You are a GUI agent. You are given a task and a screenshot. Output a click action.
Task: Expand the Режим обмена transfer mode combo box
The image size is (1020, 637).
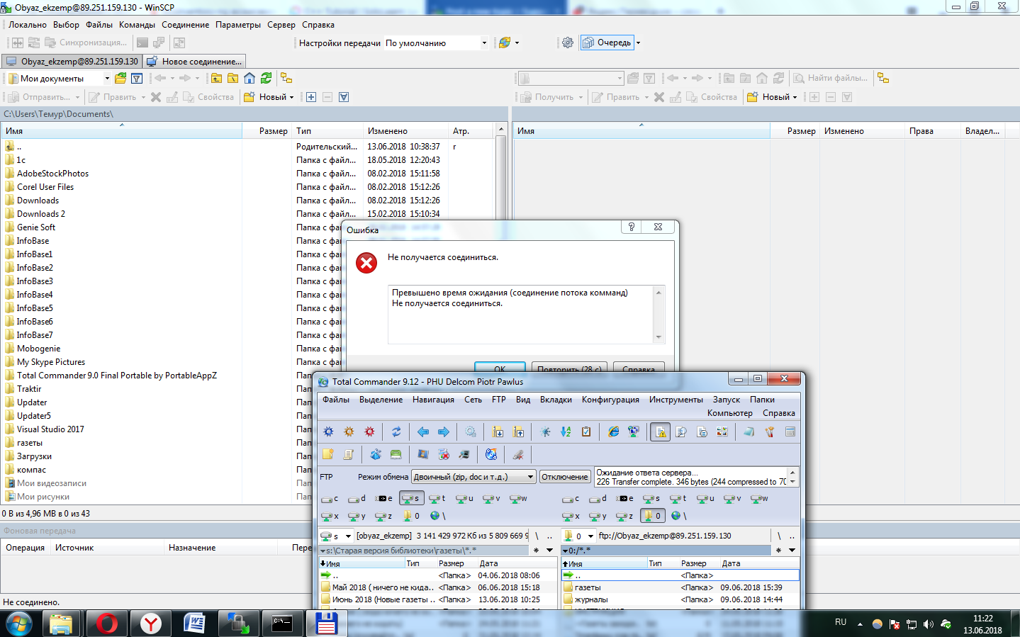[x=530, y=477]
